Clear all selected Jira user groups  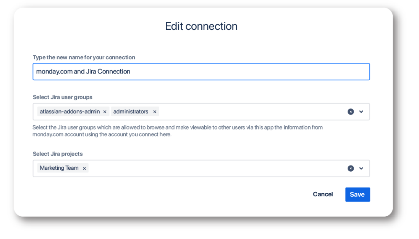(351, 112)
